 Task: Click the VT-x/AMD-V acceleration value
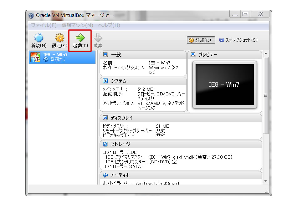[x=161, y=105]
